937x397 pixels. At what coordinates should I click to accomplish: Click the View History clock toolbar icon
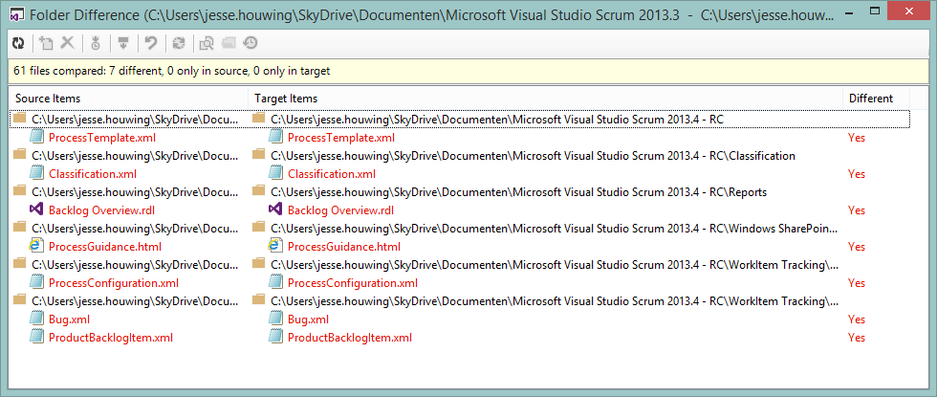(x=251, y=42)
